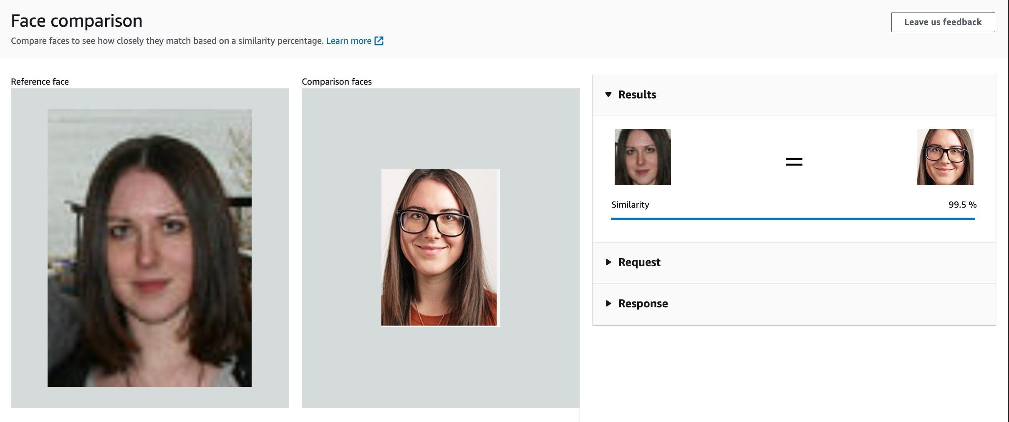Click the 99.5 % similarity value
Screen dimensions: 1009x422
pyautogui.click(x=962, y=205)
